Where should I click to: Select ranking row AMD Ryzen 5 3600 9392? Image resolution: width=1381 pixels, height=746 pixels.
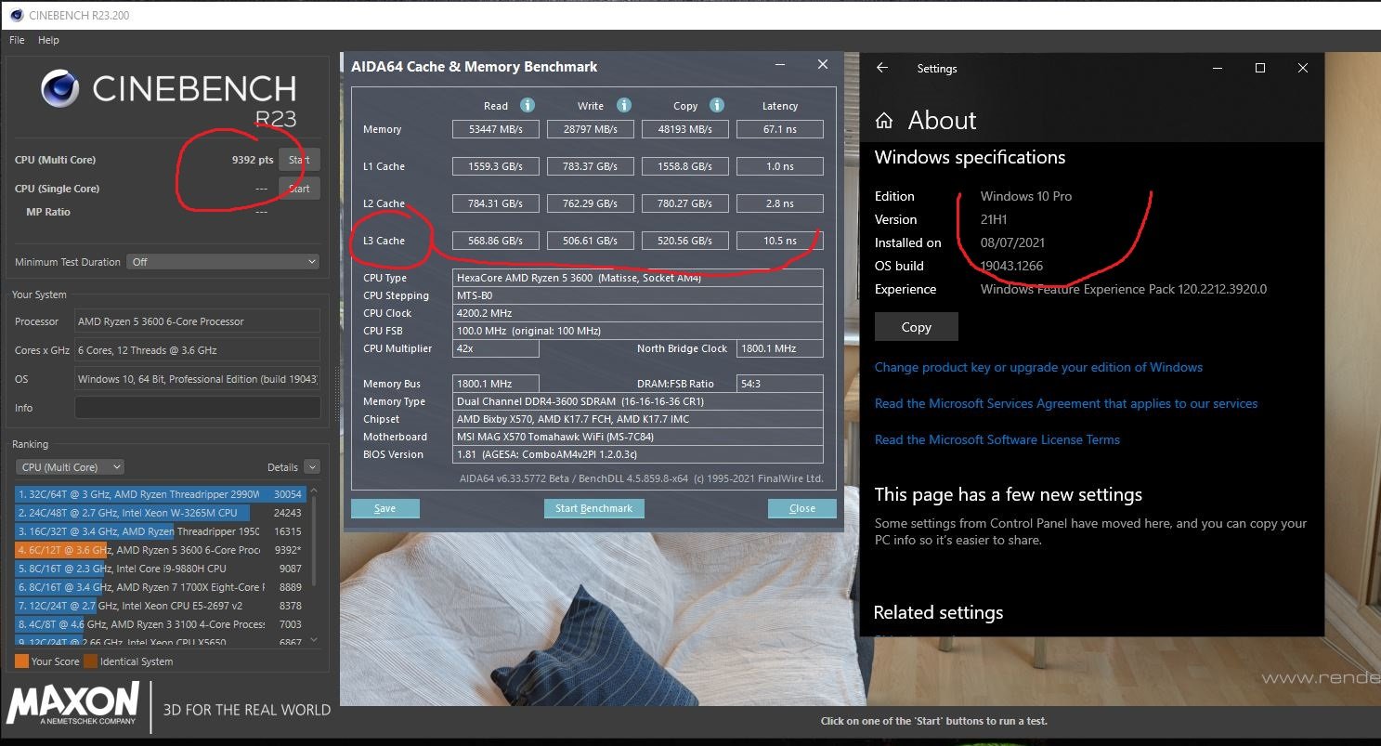pos(160,550)
